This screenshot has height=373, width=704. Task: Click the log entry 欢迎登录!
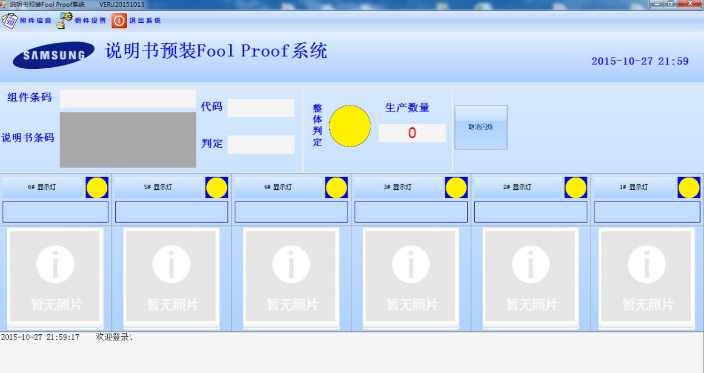(x=115, y=337)
